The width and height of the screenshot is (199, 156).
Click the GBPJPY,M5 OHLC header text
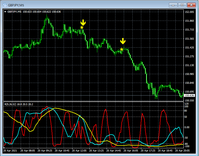tap(34, 12)
